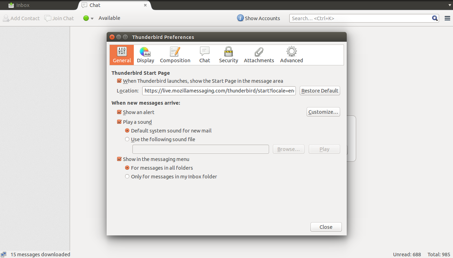Image resolution: width=453 pixels, height=258 pixels.
Task: Select Only for messages in my Inbox folder
Action: pos(127,177)
